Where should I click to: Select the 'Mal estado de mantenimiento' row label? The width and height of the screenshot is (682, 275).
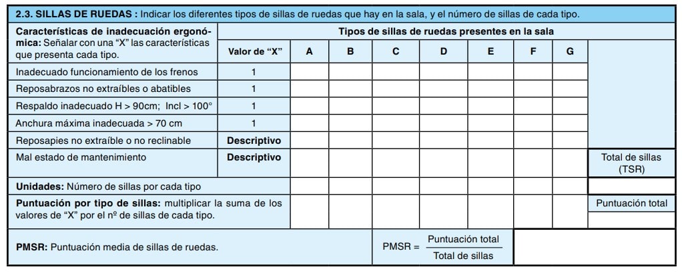pos(81,158)
